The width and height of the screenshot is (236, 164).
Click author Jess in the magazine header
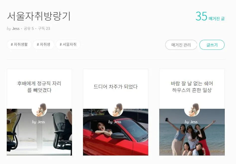16,29
